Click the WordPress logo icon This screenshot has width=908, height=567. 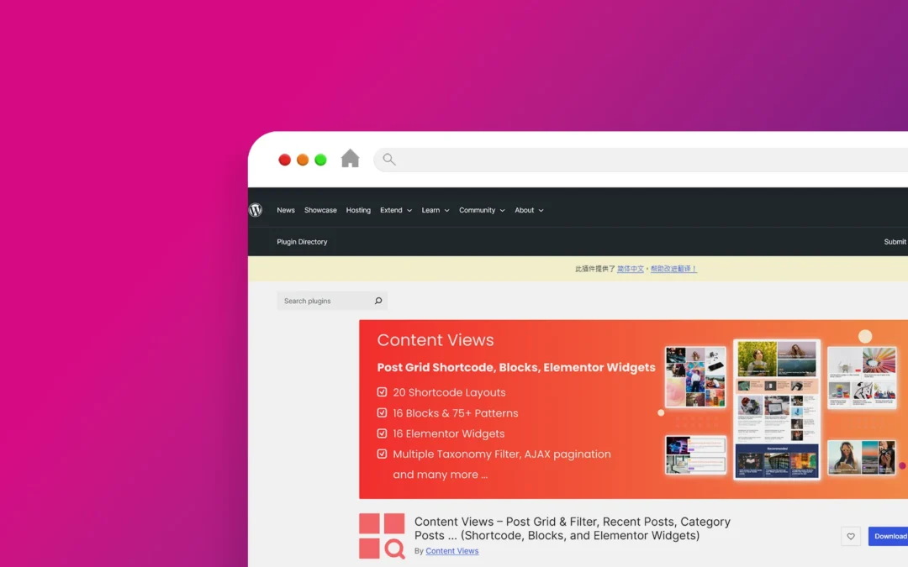pos(256,210)
